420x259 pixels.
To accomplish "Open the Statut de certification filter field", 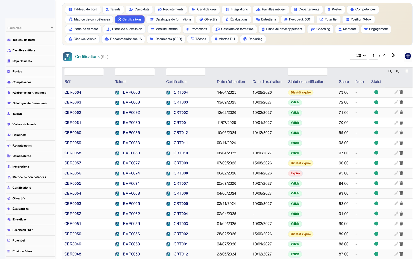I will point(308,72).
